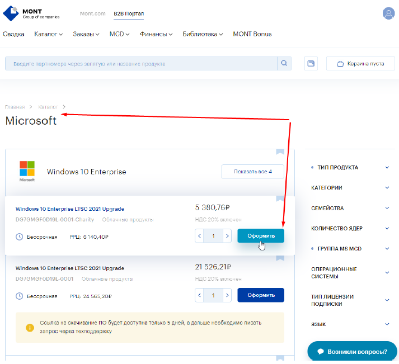This screenshot has height=364, width=399.
Task: Click the bookmark flag on the Windows 10 Enterprise card
Action: (280, 152)
